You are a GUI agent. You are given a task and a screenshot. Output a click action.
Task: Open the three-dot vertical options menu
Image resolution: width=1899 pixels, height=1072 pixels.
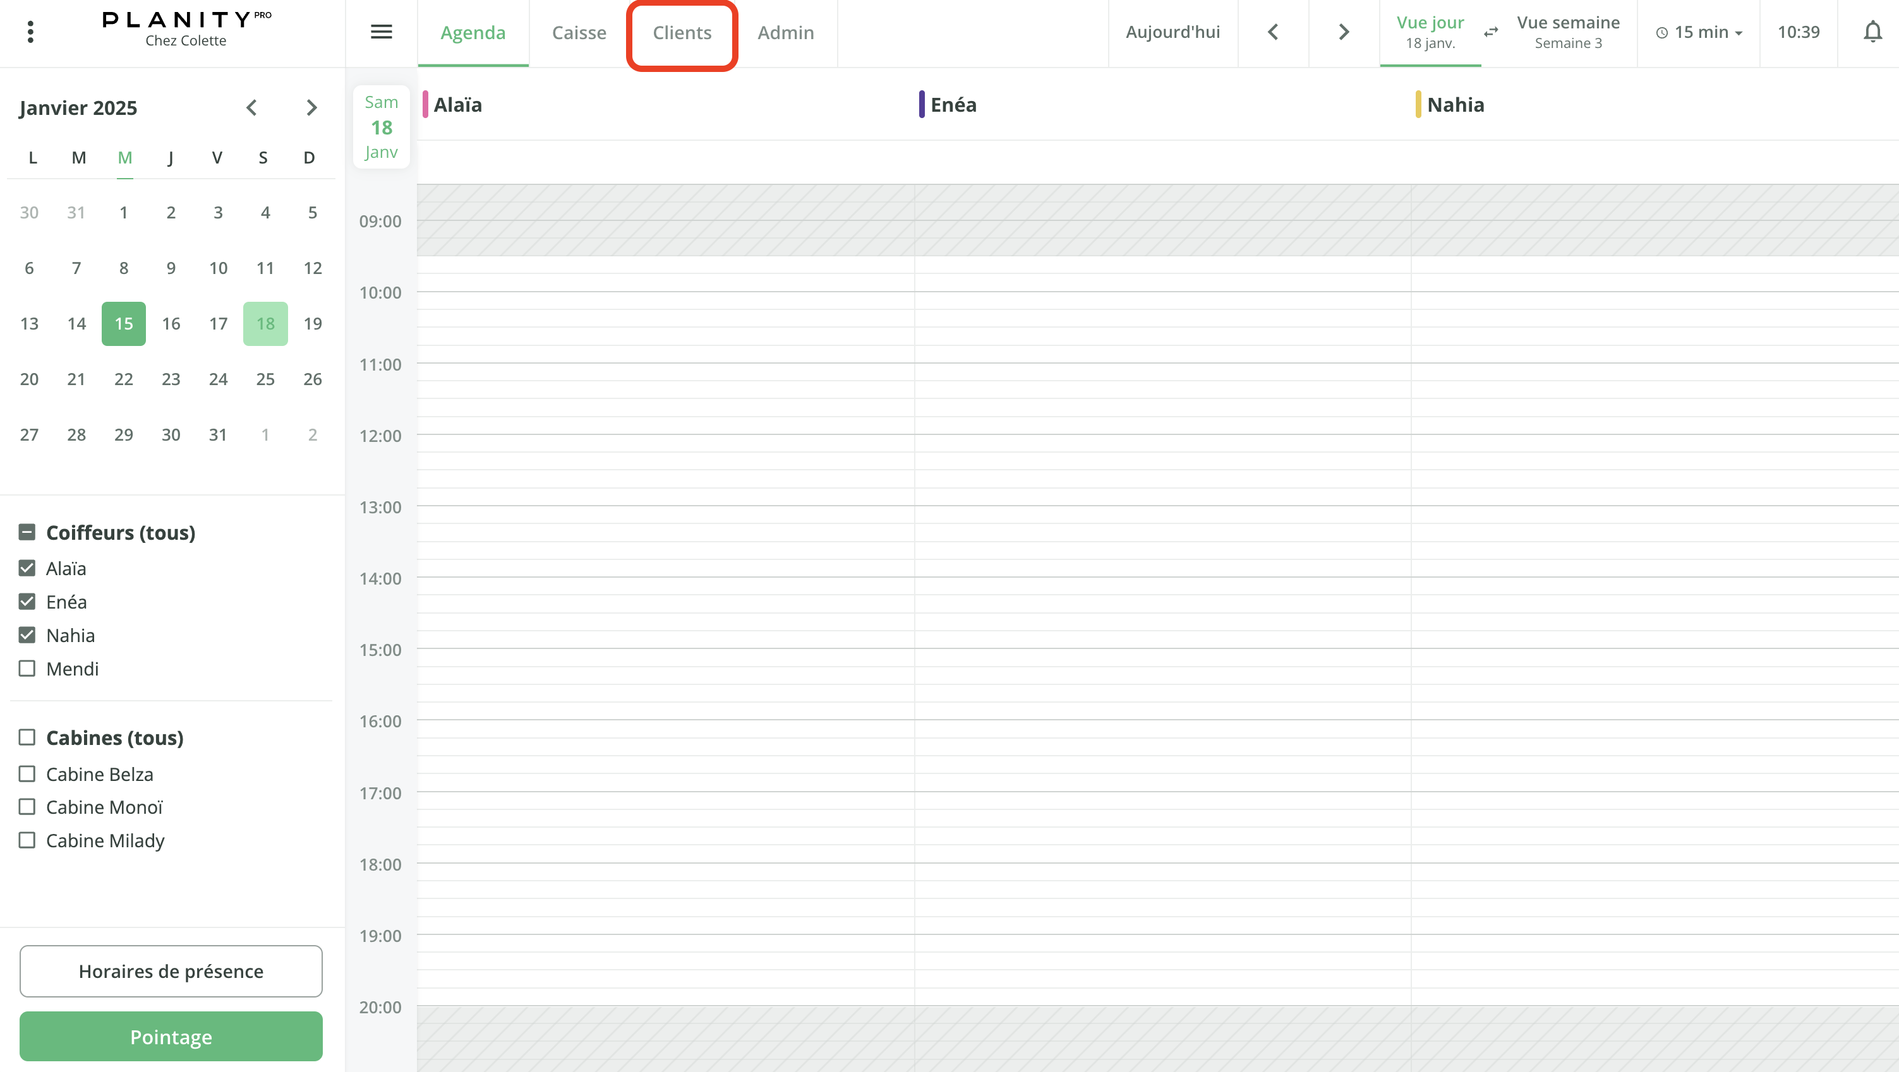click(x=30, y=32)
